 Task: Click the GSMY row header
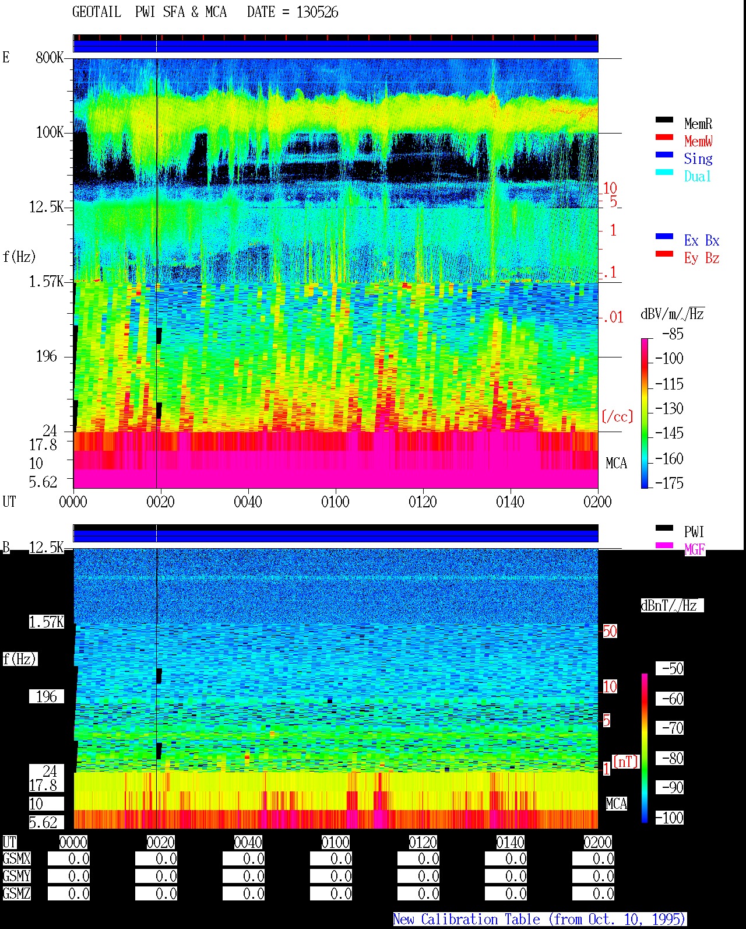pos(16,876)
